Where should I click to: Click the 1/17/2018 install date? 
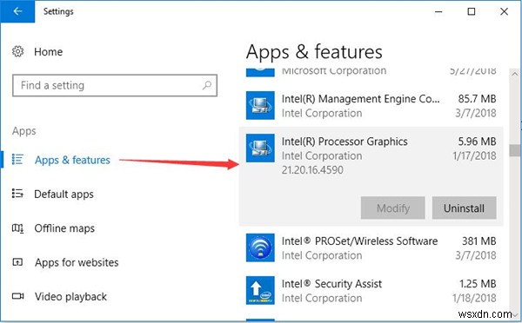click(474, 155)
